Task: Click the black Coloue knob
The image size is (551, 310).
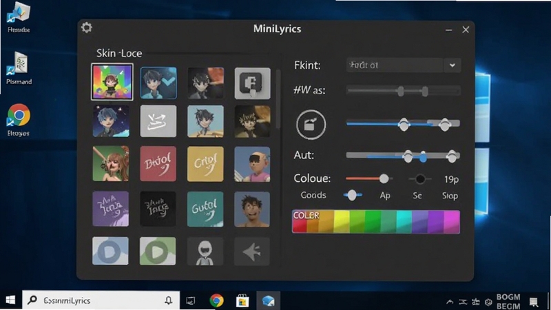Action: click(420, 179)
